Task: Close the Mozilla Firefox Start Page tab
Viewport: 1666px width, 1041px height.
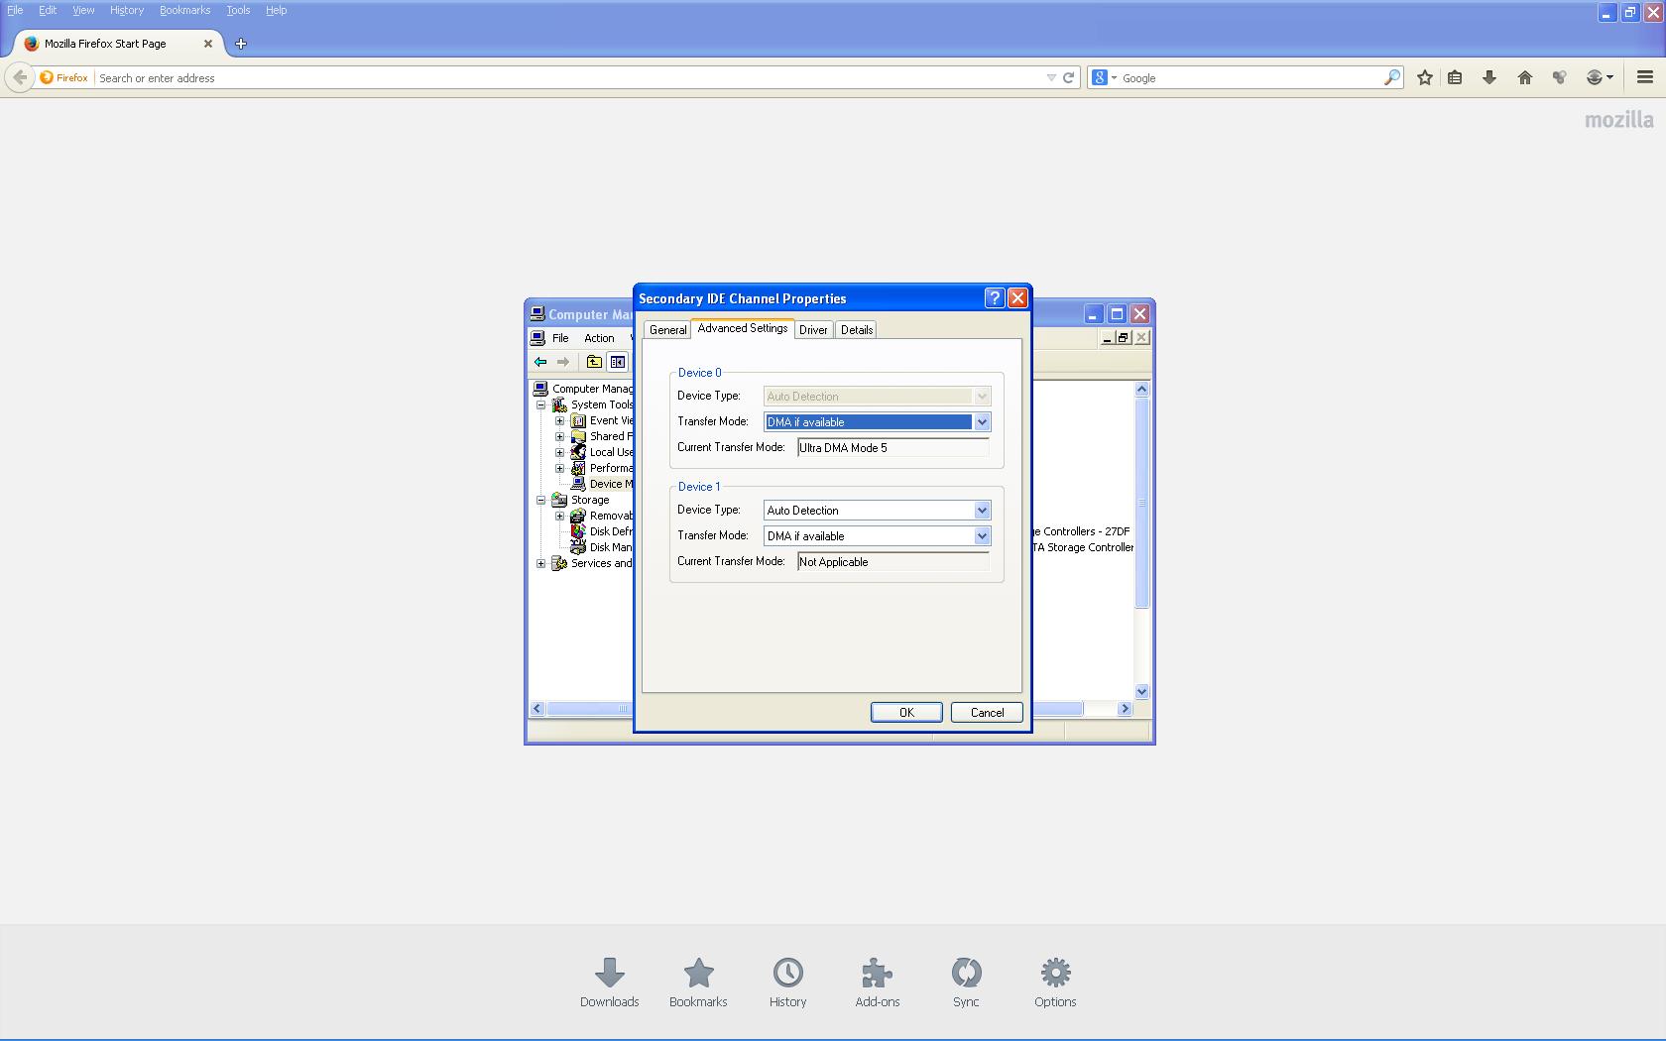Action: (x=208, y=44)
